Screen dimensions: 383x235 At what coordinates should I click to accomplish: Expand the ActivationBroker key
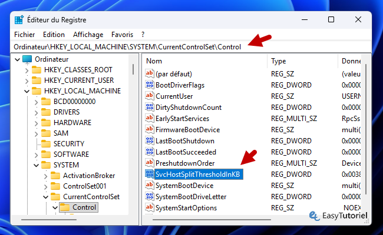(x=46, y=176)
